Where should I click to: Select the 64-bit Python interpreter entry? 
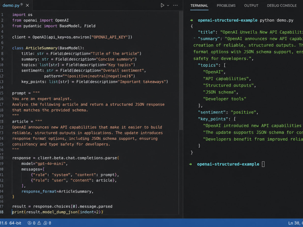(x=15, y=223)
